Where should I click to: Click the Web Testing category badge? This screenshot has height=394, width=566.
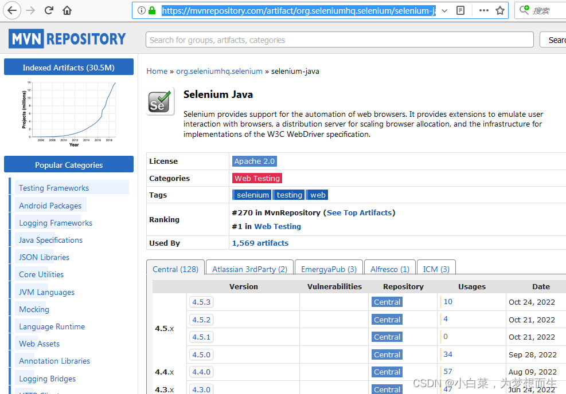(257, 178)
